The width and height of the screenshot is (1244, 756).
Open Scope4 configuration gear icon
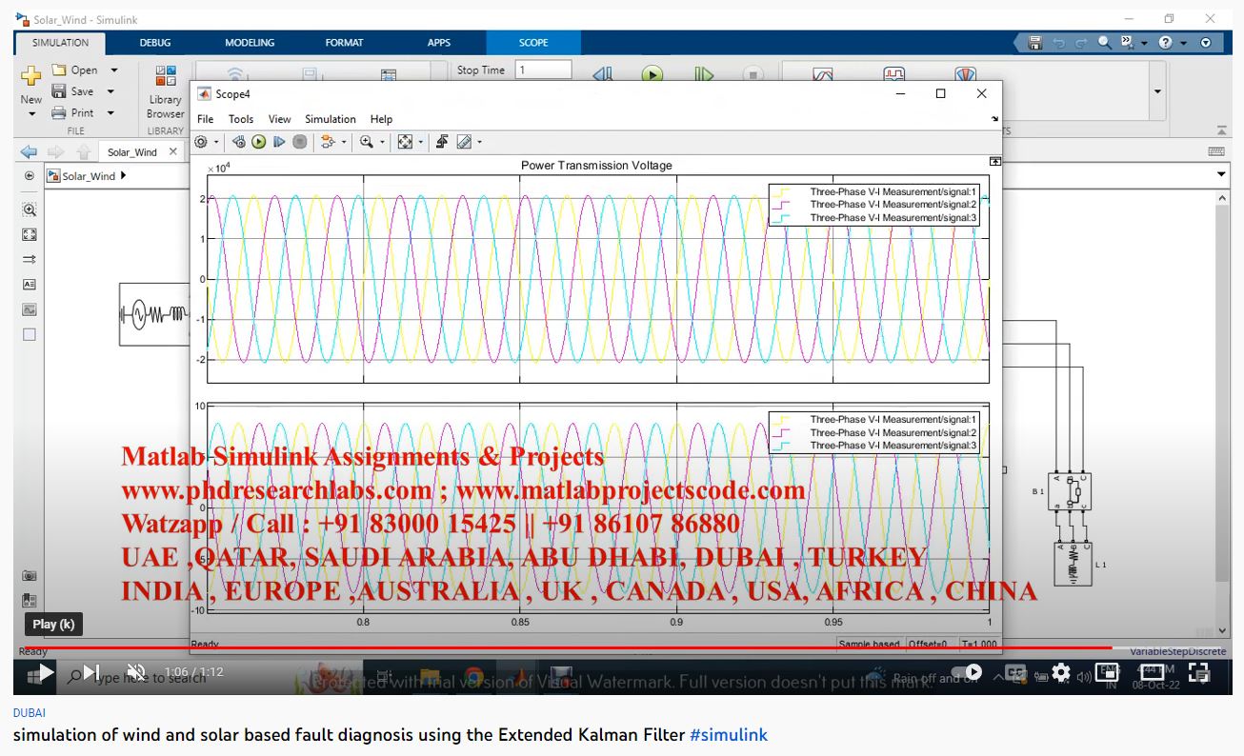click(201, 142)
